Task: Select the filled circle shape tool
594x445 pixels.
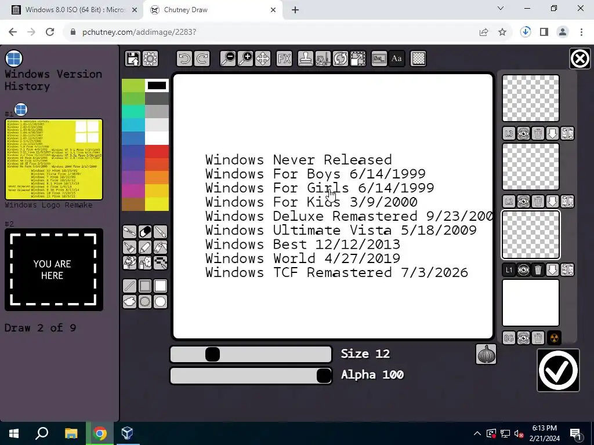Action: 161,301
